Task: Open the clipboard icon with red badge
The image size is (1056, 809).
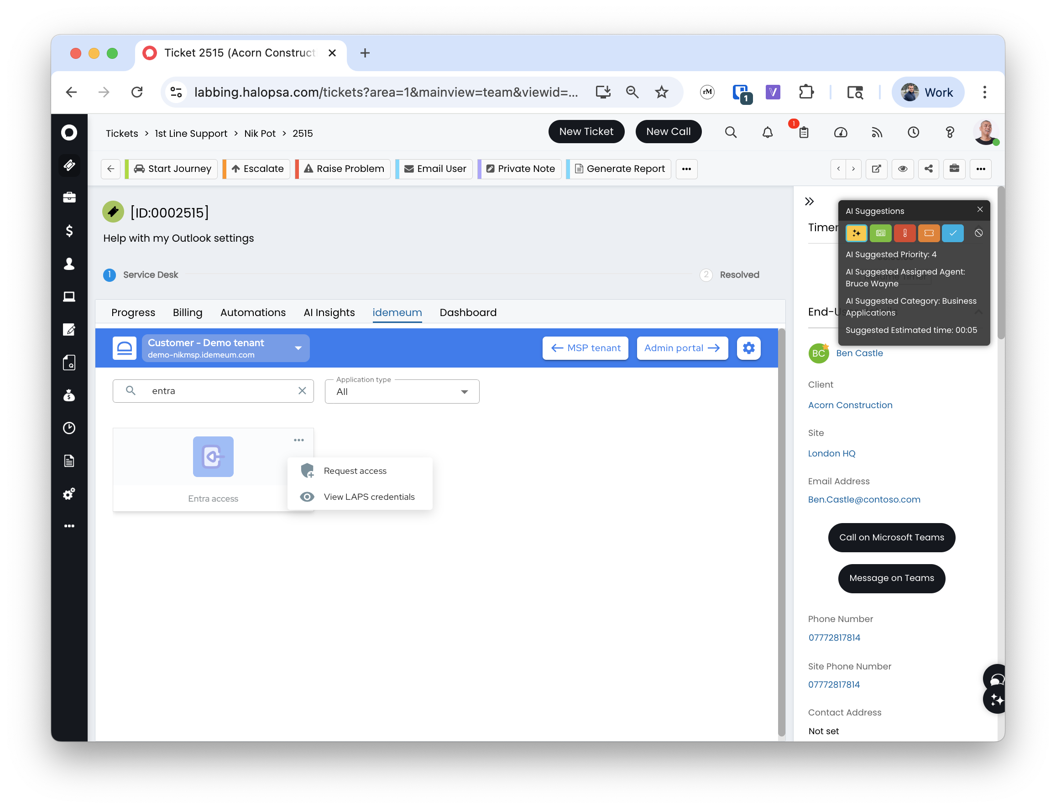Action: tap(804, 132)
